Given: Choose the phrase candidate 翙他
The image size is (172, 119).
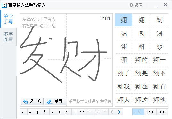Looking at the screenshot, I should (x=160, y=100).
